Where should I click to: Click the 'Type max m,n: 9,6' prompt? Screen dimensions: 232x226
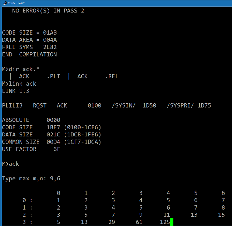(31, 179)
